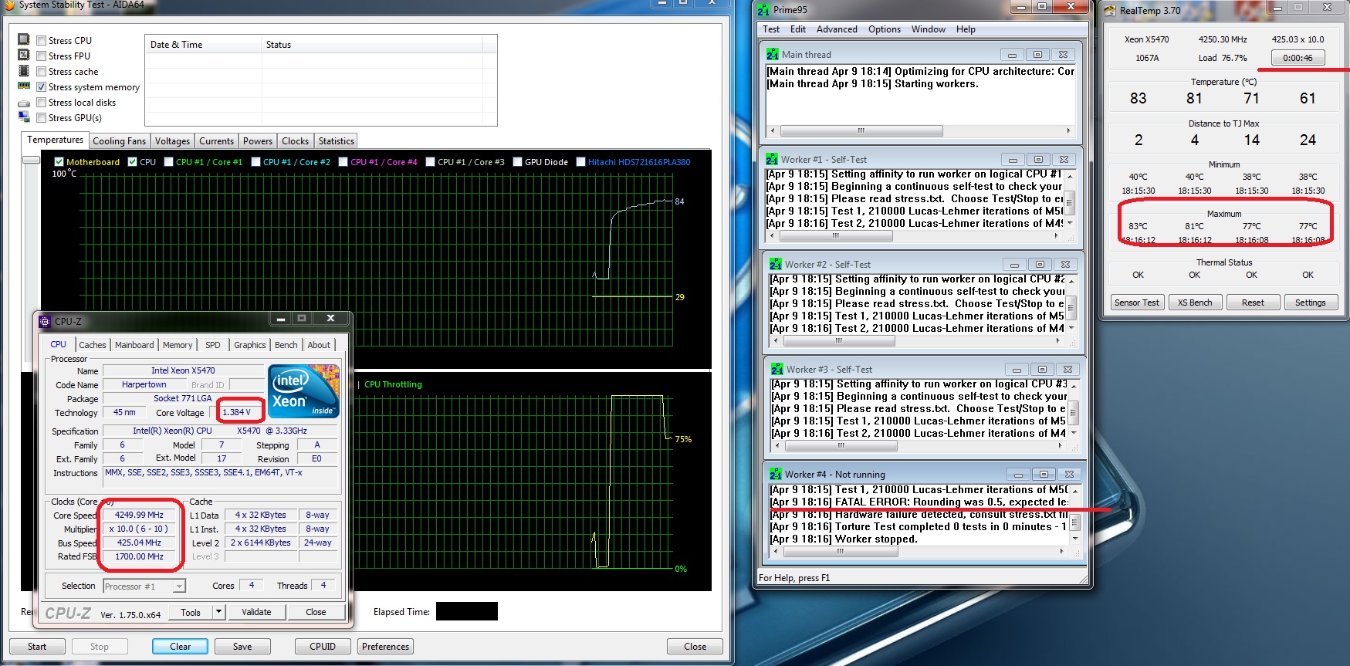
Task: Open Preferences in the AIDA64 stability test
Action: pyautogui.click(x=386, y=647)
